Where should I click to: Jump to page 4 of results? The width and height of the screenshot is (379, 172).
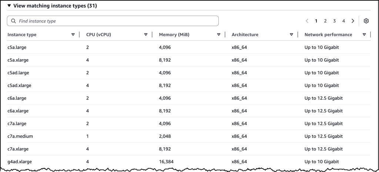coord(343,21)
